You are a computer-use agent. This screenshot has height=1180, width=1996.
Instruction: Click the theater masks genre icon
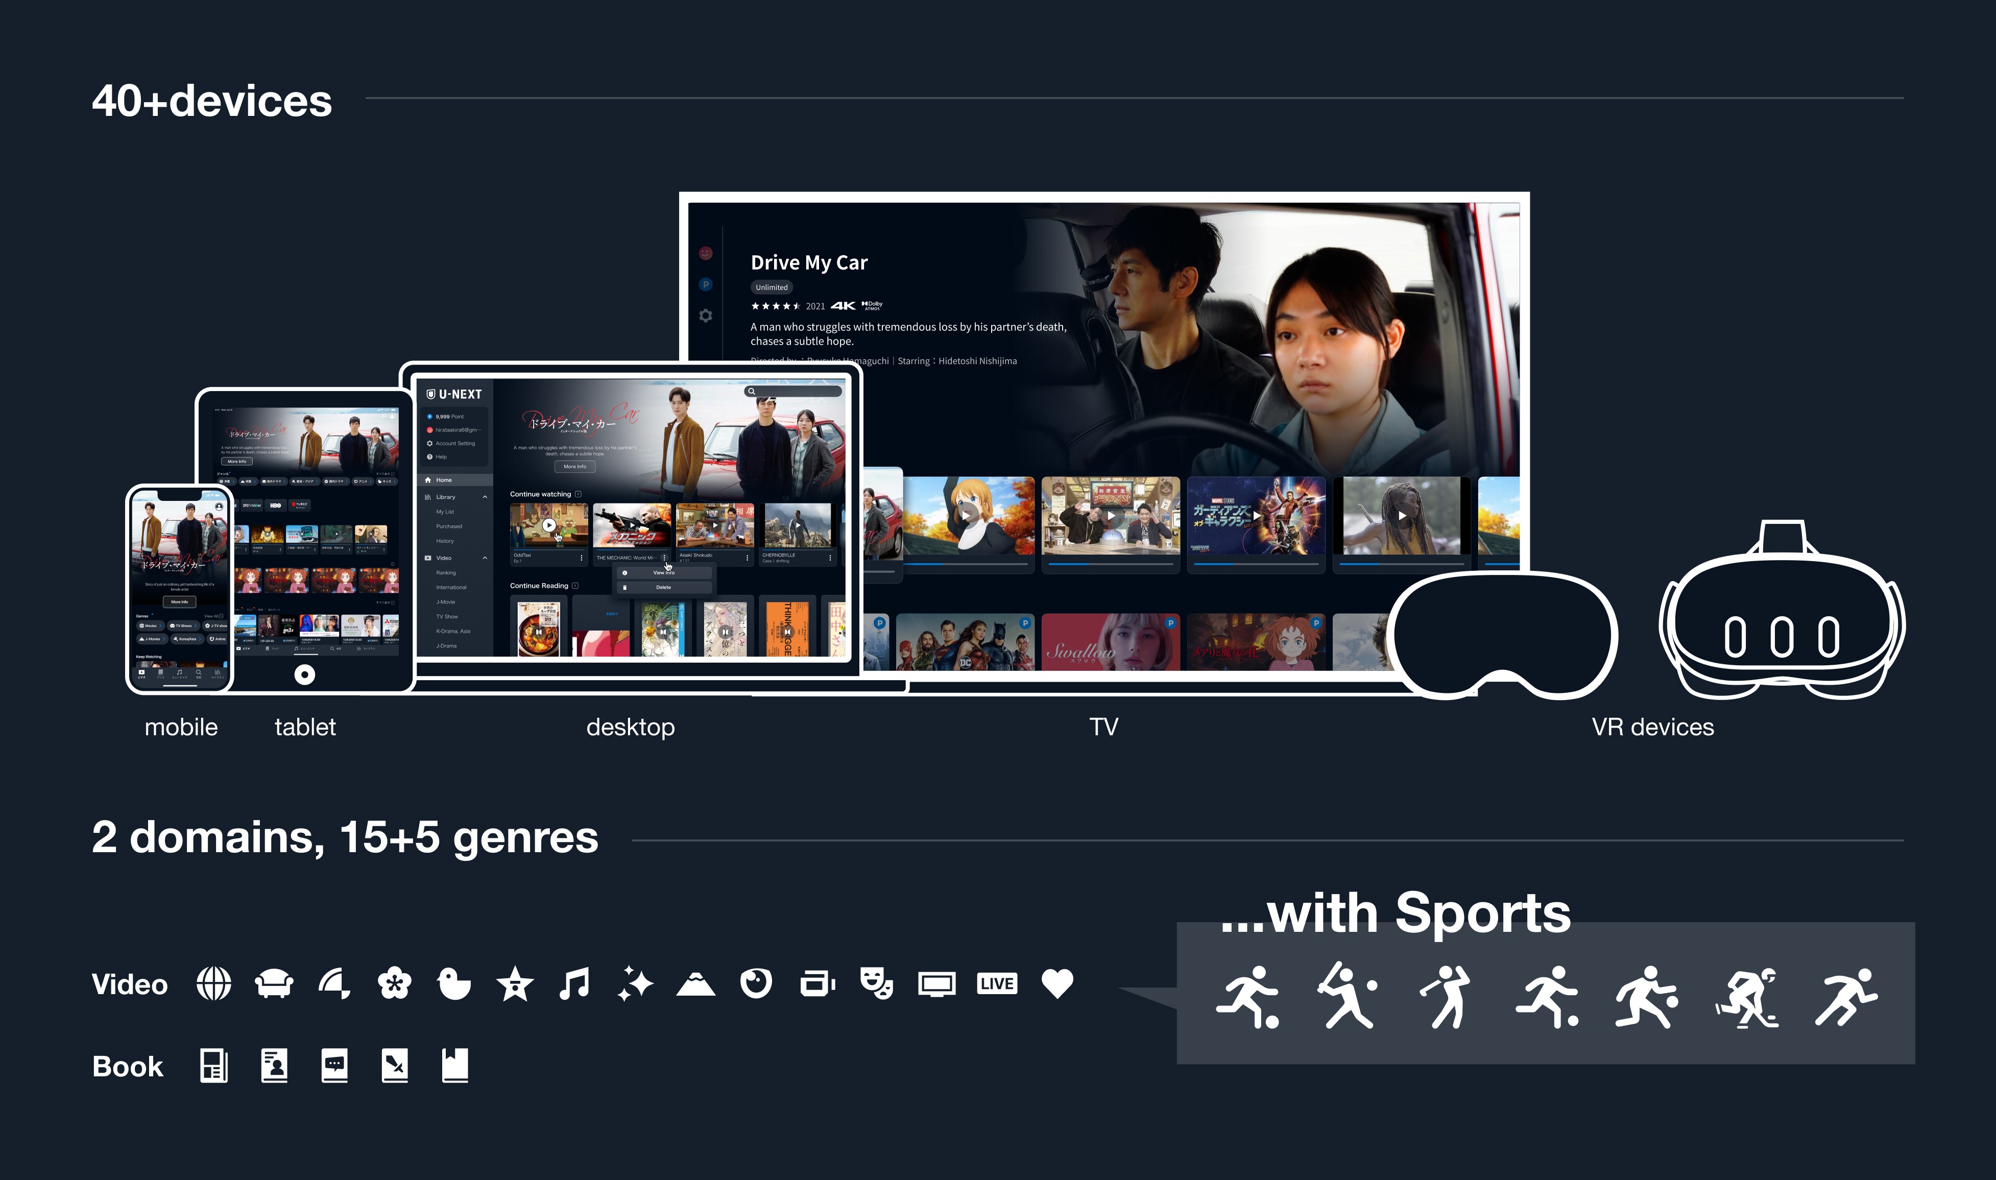coord(877,983)
